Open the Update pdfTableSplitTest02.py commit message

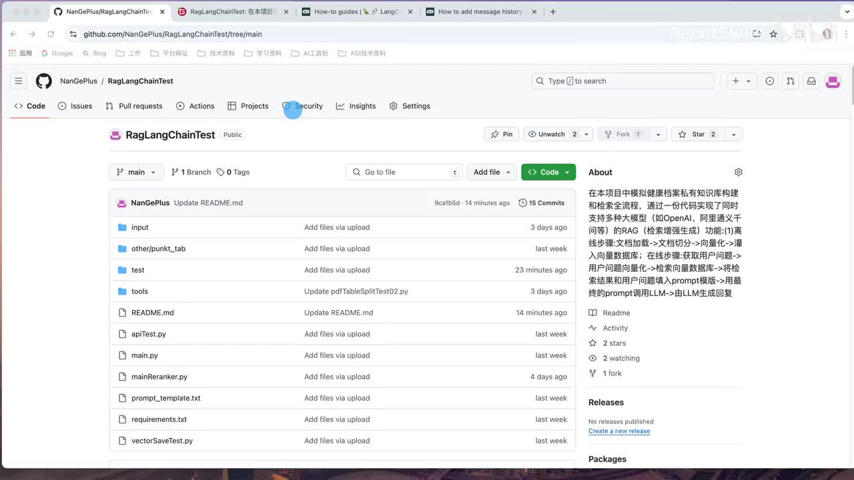point(356,291)
